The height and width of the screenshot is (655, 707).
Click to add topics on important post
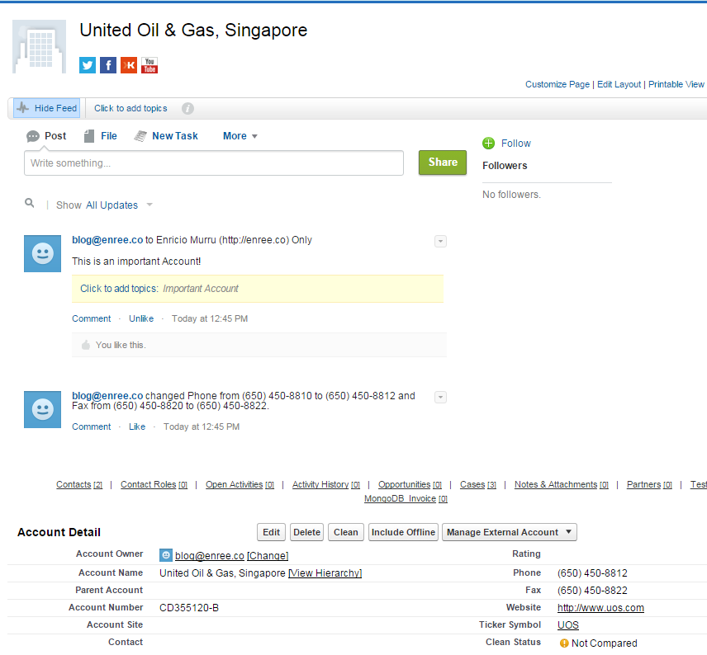[x=119, y=289]
